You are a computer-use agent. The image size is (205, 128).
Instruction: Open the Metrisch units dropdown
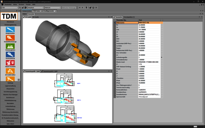53,8
